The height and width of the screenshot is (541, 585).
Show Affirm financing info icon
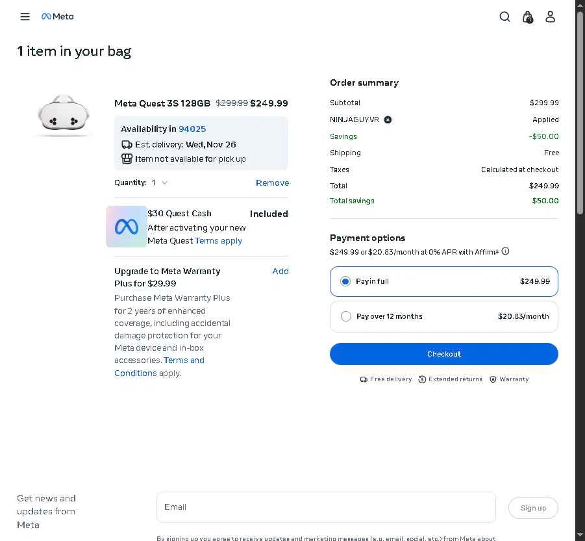[x=505, y=251]
